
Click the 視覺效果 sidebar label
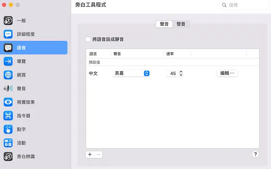[x=26, y=102]
